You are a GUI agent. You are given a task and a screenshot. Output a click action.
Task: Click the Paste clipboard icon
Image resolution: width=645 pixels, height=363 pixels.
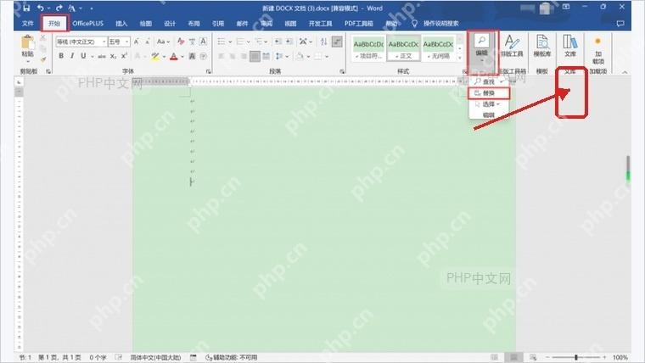(x=27, y=42)
